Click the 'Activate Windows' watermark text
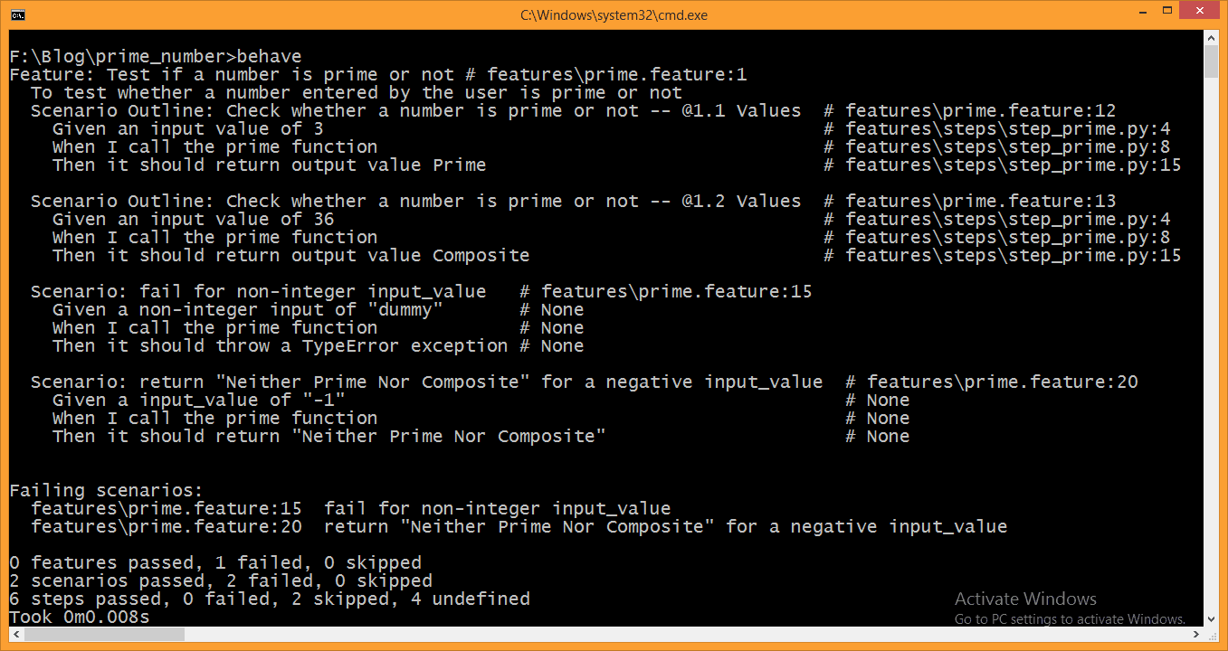Image resolution: width=1228 pixels, height=651 pixels. click(1025, 599)
